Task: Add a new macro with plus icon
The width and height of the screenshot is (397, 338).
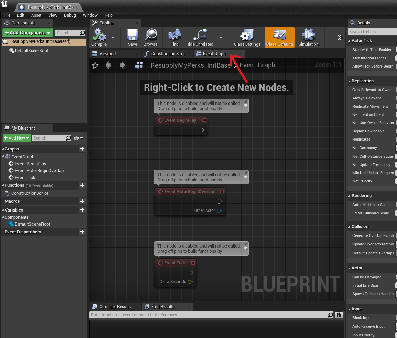Action: click(x=82, y=201)
